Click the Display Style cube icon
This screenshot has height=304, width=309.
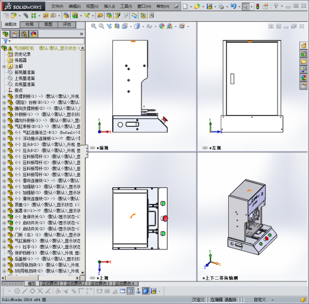pyautogui.click(x=137, y=26)
